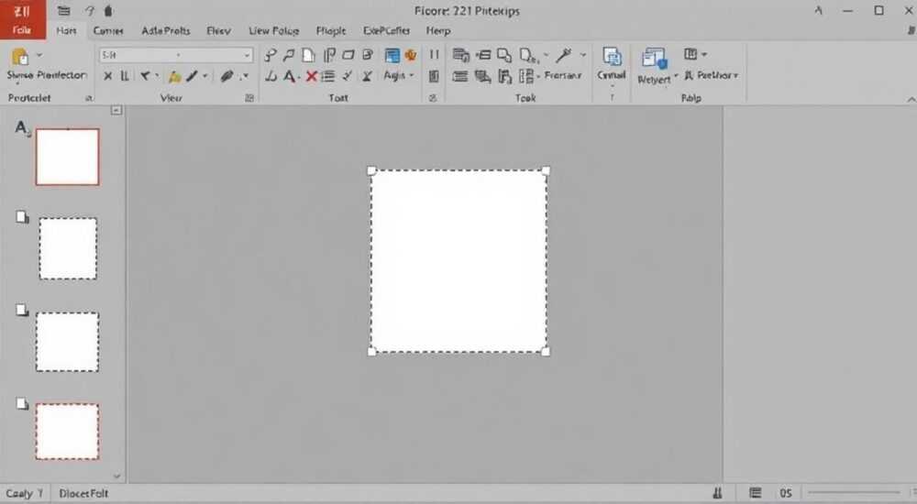This screenshot has width=917, height=504.
Task: Switch to the Hom ribbon tab
Action: pos(66,30)
